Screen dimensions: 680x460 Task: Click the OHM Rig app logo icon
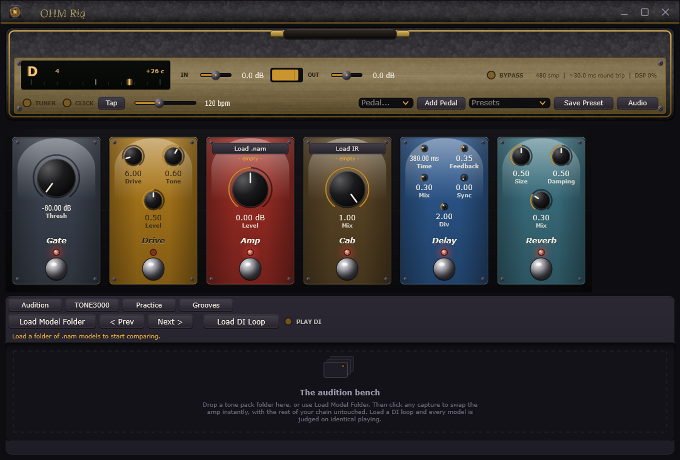point(15,12)
